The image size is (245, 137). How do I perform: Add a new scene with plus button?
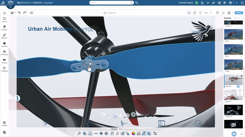pyautogui.click(x=241, y=134)
